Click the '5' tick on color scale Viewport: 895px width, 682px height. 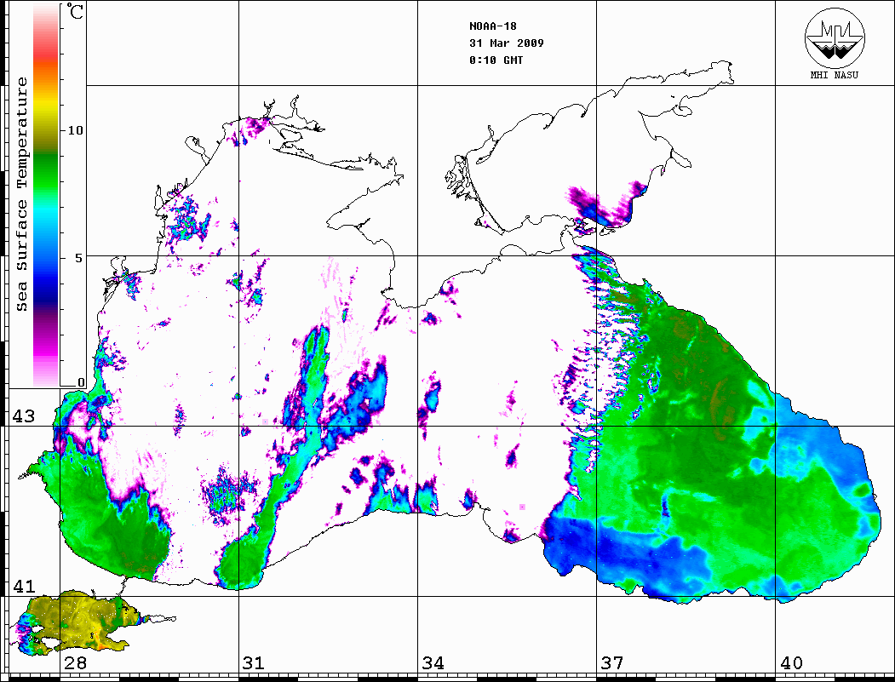(79, 257)
